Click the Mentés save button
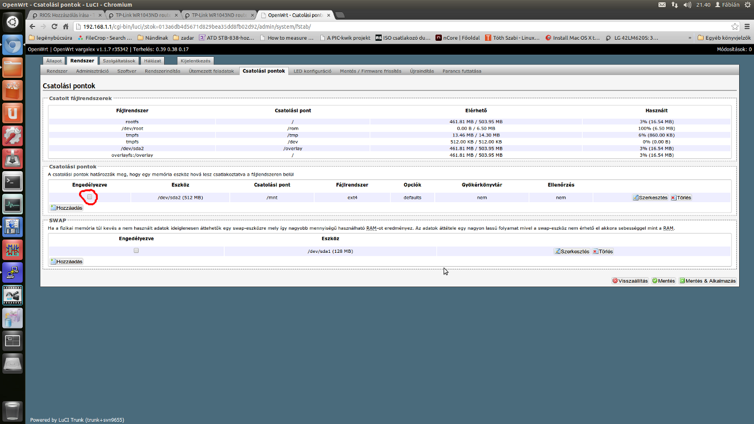This screenshot has height=424, width=754. click(663, 280)
